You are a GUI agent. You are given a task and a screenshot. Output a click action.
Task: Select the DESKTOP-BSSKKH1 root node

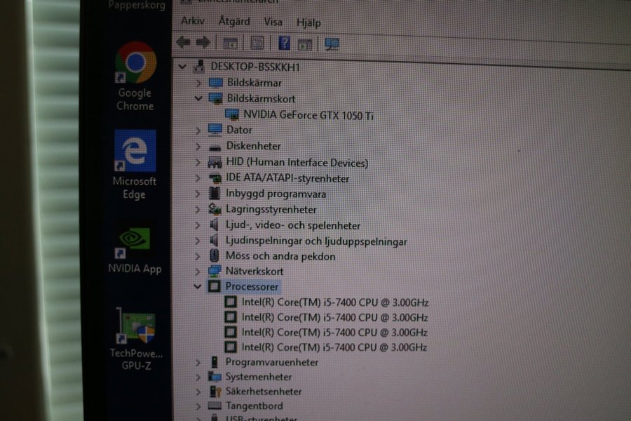(x=253, y=67)
